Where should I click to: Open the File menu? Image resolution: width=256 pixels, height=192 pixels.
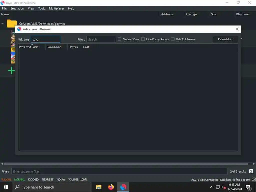coord(4,8)
